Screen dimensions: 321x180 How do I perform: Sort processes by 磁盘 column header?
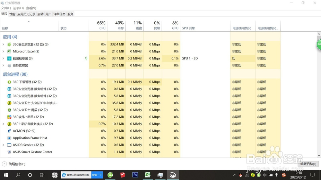134,26
